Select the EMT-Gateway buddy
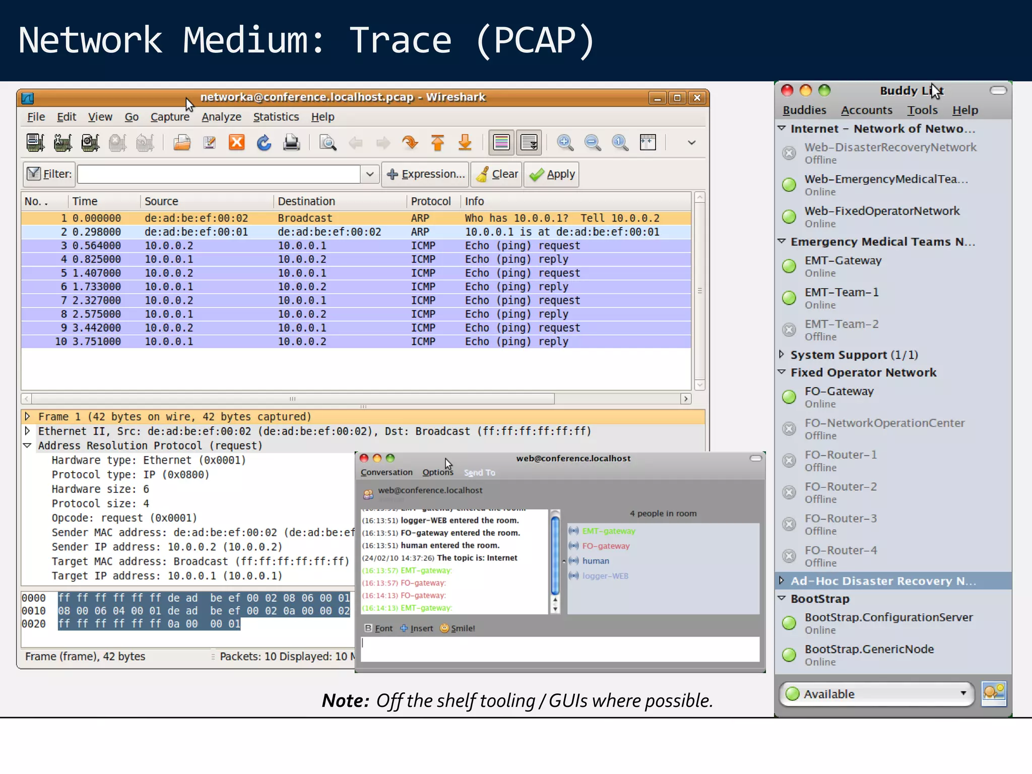The height and width of the screenshot is (774, 1032). [x=893, y=266]
